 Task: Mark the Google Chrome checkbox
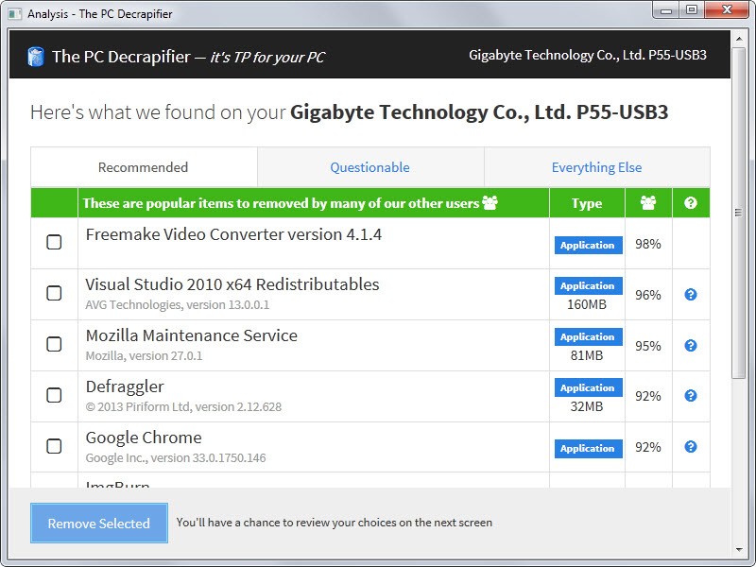point(54,446)
